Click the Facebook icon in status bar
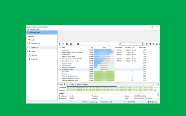The image size is (186, 116). point(149,102)
